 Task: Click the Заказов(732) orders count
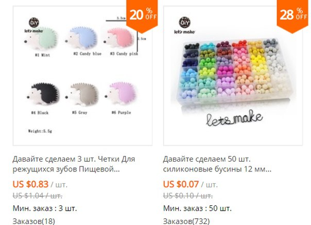point(186,221)
